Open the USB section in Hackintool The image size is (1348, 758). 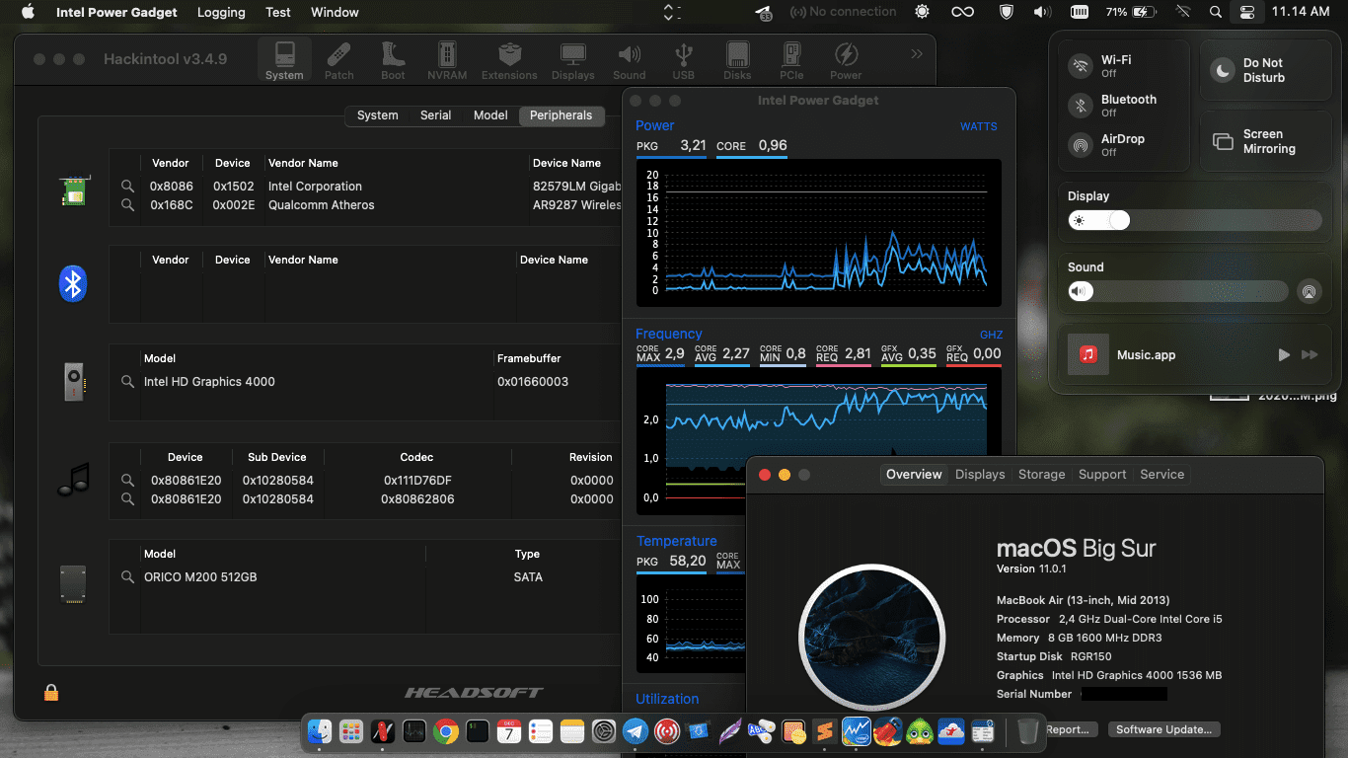tap(683, 60)
